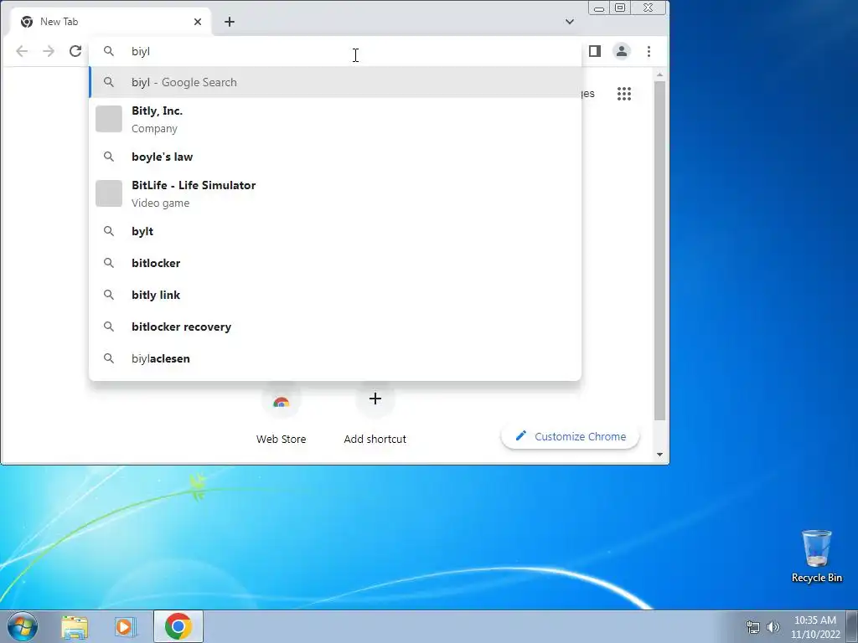Click the Chrome taskbar icon
Screen dimensions: 858x643
pyautogui.click(x=178, y=626)
